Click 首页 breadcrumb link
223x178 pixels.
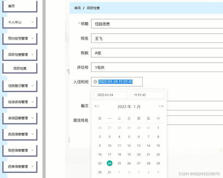(x=78, y=8)
